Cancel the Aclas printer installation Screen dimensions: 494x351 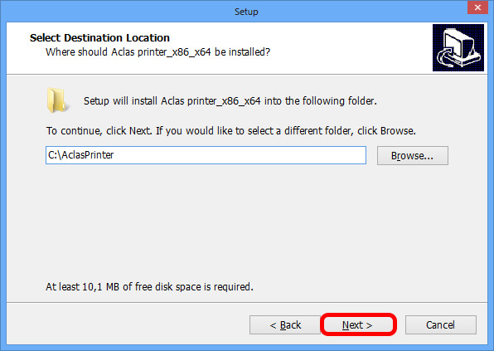click(x=440, y=324)
